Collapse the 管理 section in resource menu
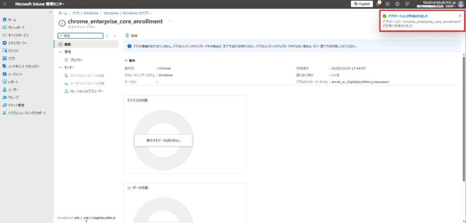The height and width of the screenshot is (223, 466). (61, 52)
